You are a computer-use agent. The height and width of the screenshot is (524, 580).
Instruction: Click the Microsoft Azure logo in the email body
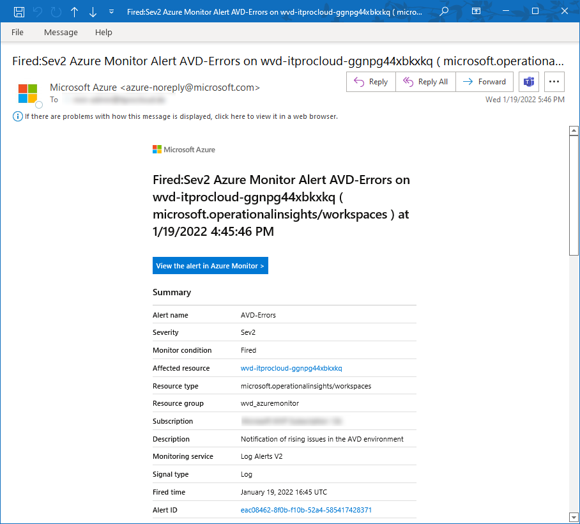point(184,150)
